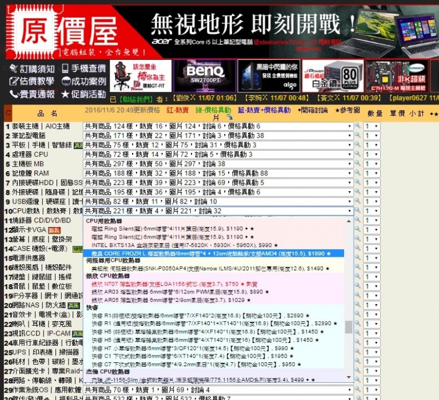Image resolution: width=439 pixels, height=400 pixels.
Task: Expand the 筆記型電腦 product dropdown
Action: (218, 136)
